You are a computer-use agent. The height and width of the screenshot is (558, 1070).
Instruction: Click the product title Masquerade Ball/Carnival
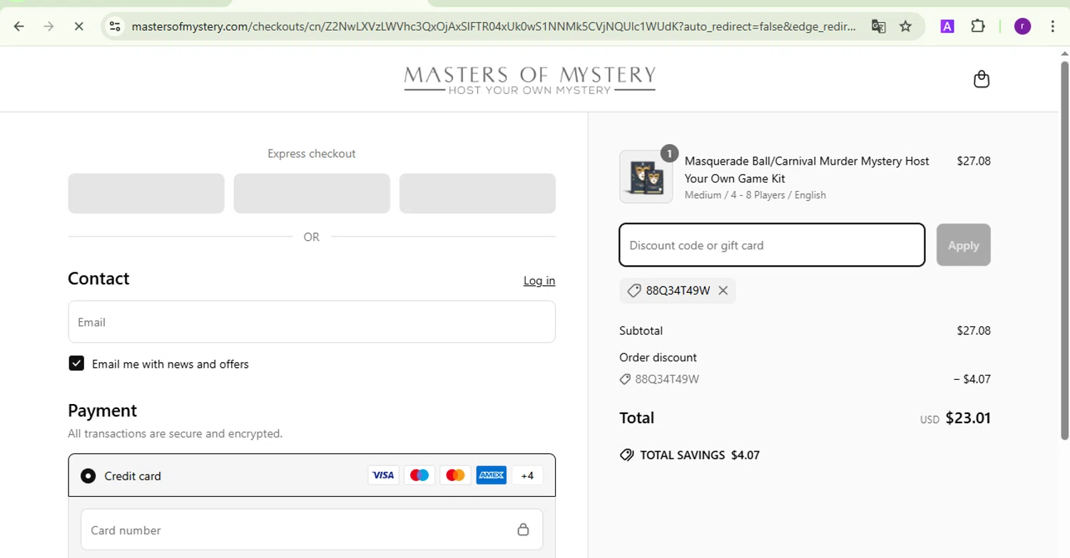[x=807, y=170]
